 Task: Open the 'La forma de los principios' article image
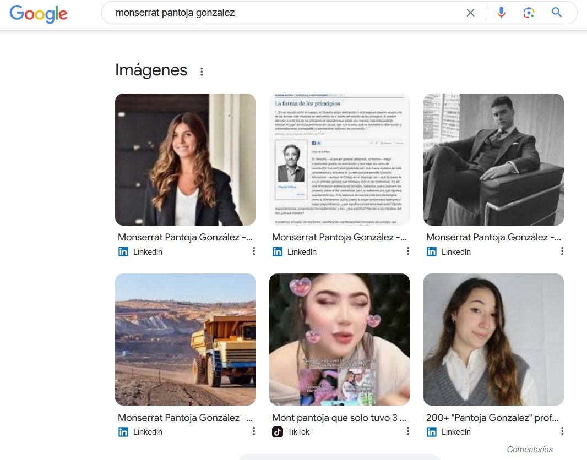[x=340, y=160]
